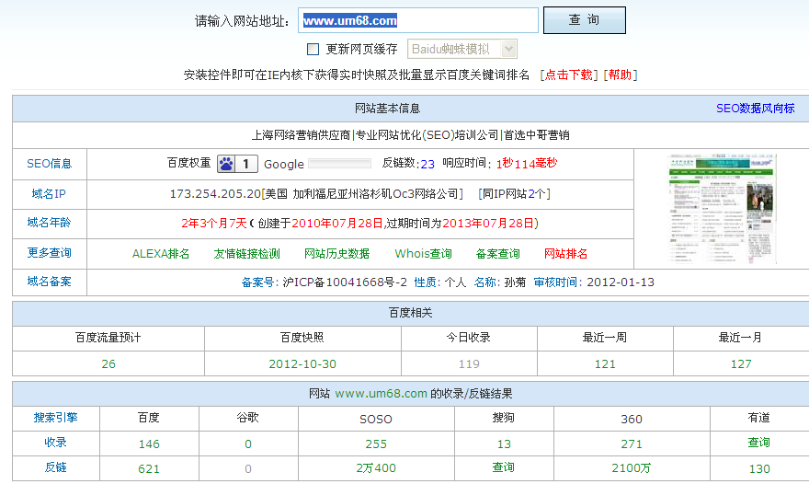Click the Baidu weight paw icon
Image resolution: width=809 pixels, height=484 pixels.
click(x=226, y=164)
